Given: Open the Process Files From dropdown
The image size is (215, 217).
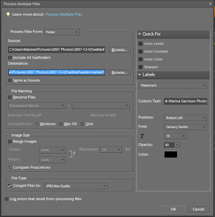Looking at the screenshot, I should [62, 32].
